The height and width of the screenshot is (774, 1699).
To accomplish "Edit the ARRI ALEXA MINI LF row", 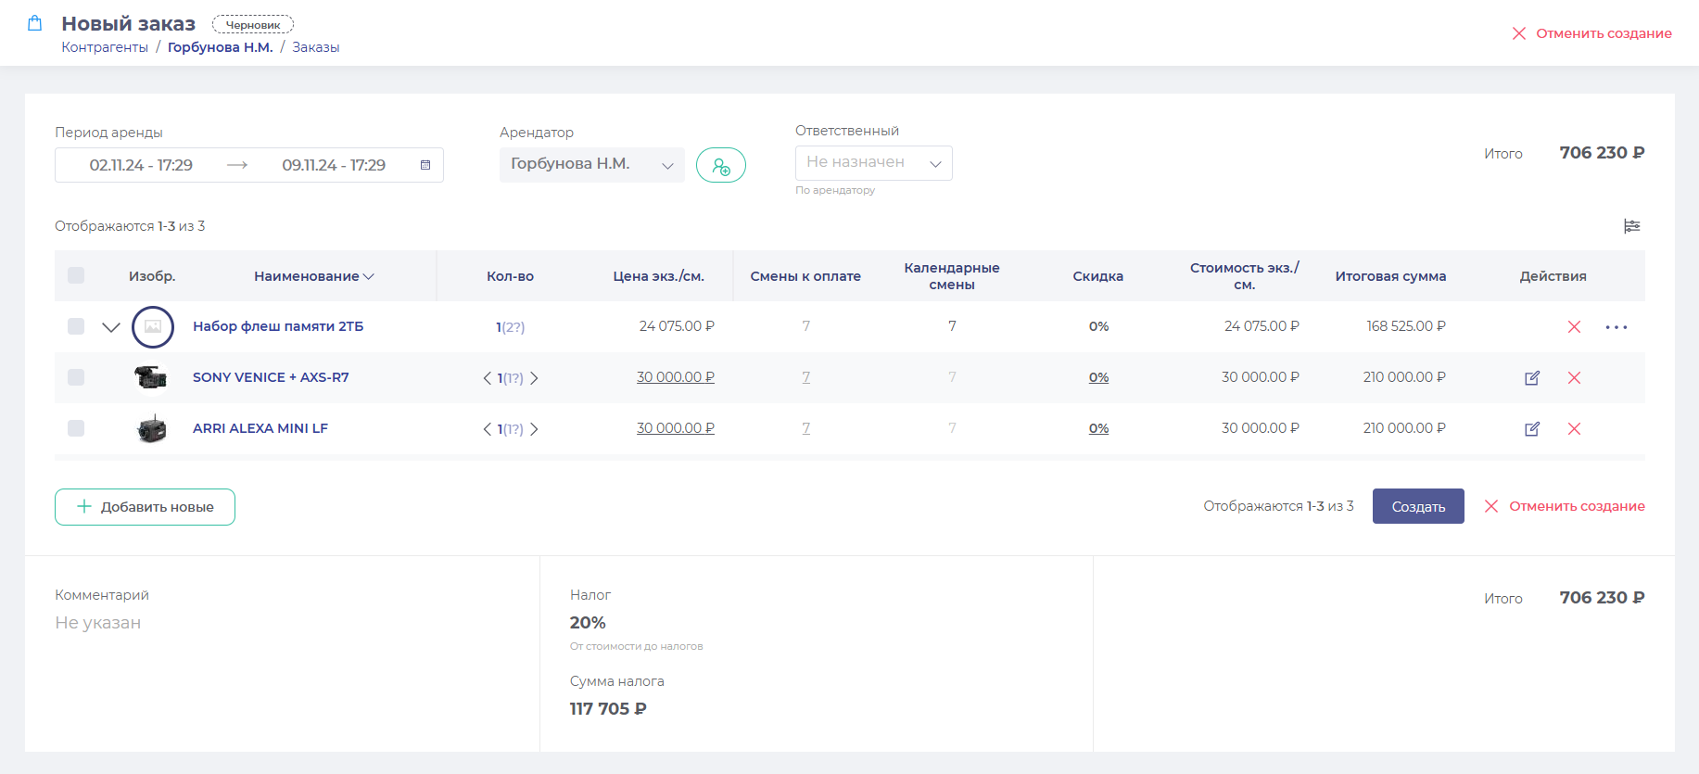I will click(x=1531, y=429).
